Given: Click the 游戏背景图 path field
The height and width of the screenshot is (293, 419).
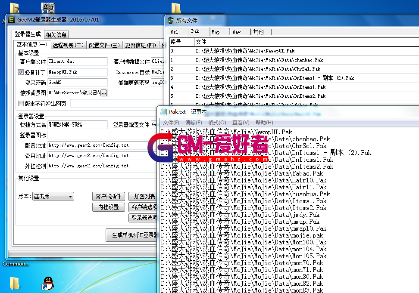Looking at the screenshot, I should tap(74, 93).
